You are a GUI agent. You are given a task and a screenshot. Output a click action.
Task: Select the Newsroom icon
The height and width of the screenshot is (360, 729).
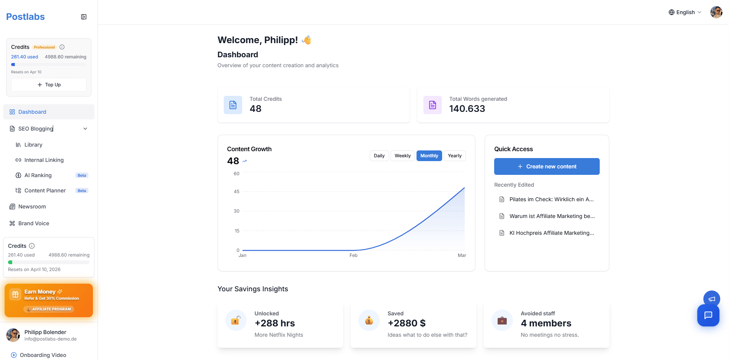[x=13, y=207]
